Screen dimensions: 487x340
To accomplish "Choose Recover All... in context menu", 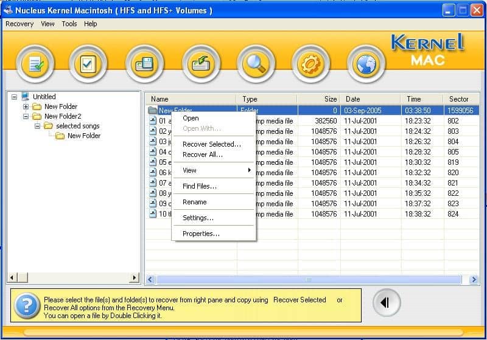I will [214, 154].
